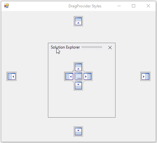
Task: Close the DragProvider Styles window
Action: 148,6
